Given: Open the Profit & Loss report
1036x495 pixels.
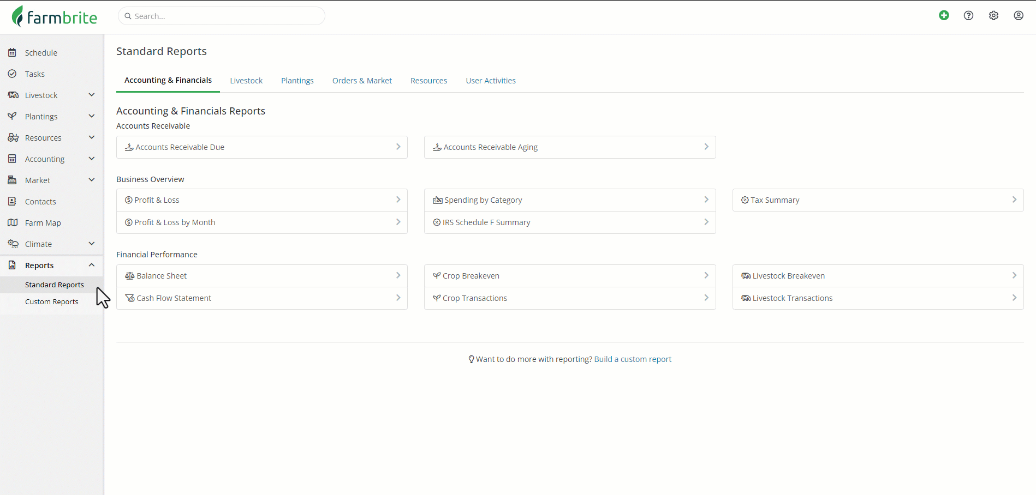Looking at the screenshot, I should (262, 200).
